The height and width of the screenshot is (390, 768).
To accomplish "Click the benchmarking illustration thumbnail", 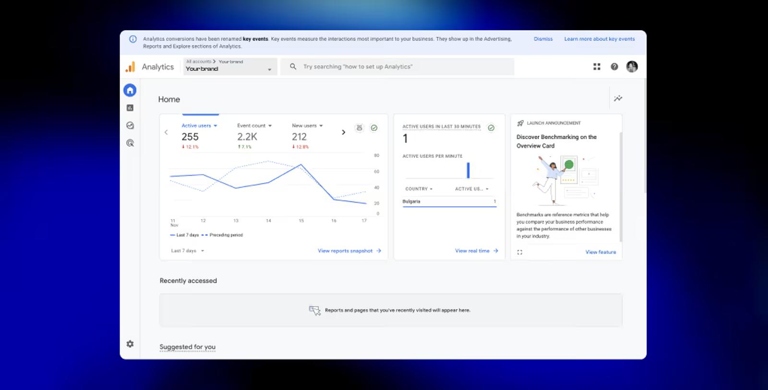I will tap(566, 180).
